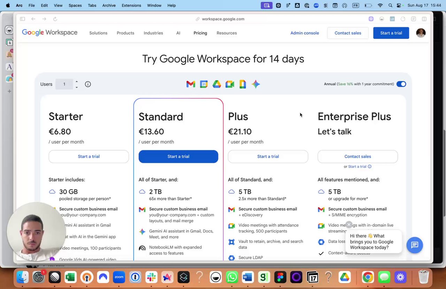Expand the Resources navigation menu
446x289 pixels.
click(x=226, y=33)
